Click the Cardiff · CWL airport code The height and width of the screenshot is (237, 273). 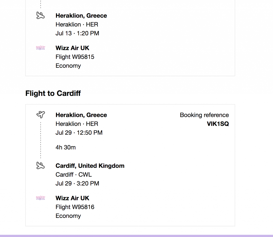74,175
